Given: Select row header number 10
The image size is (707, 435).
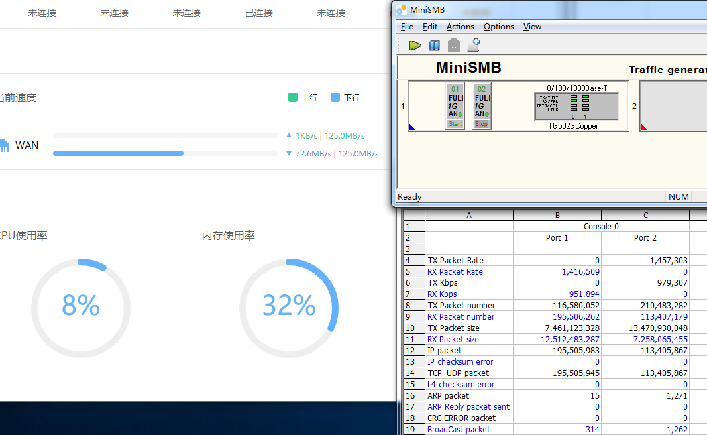Looking at the screenshot, I should 414,328.
